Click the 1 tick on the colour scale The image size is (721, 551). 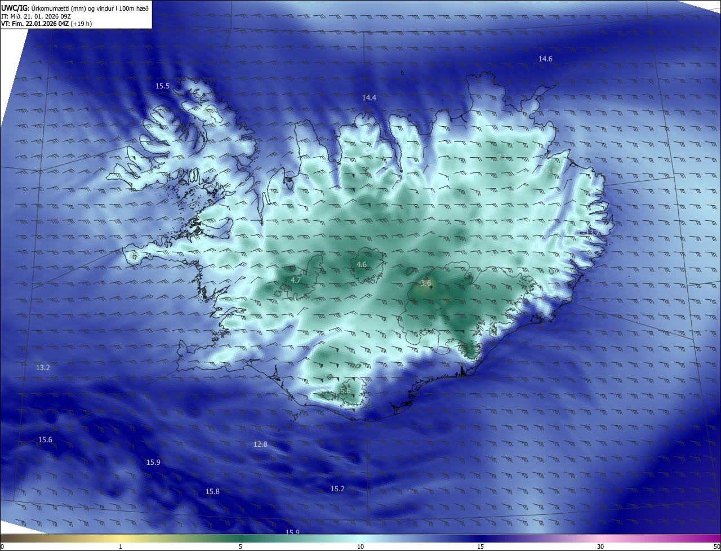click(121, 546)
